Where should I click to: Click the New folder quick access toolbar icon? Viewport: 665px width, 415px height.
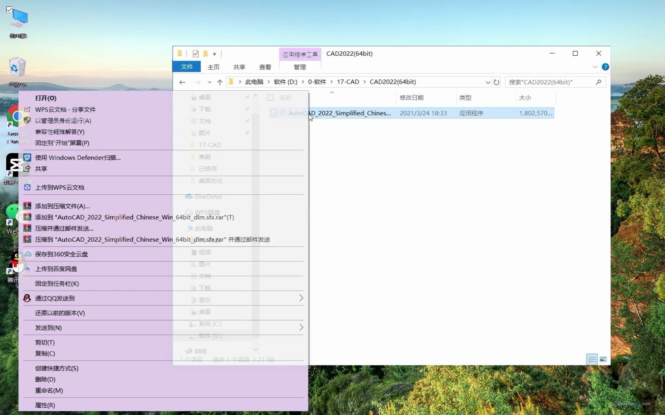(206, 53)
